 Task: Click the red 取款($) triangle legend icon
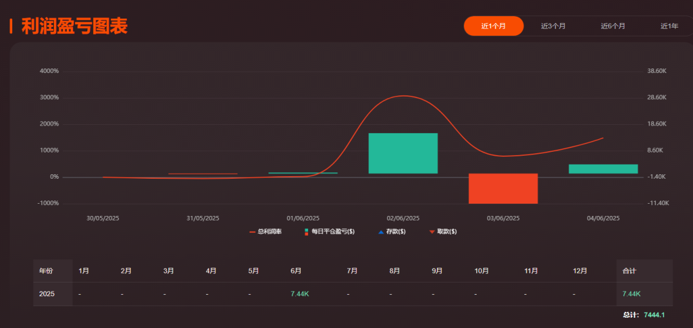click(432, 232)
